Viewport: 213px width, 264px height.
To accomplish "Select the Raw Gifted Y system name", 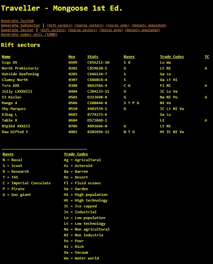I will point(15,132).
